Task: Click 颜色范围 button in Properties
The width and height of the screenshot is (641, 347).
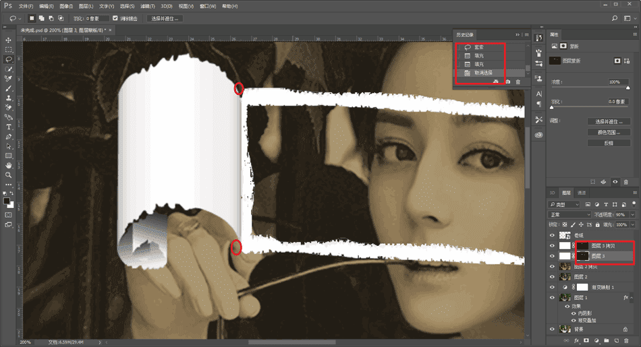Action: [609, 132]
